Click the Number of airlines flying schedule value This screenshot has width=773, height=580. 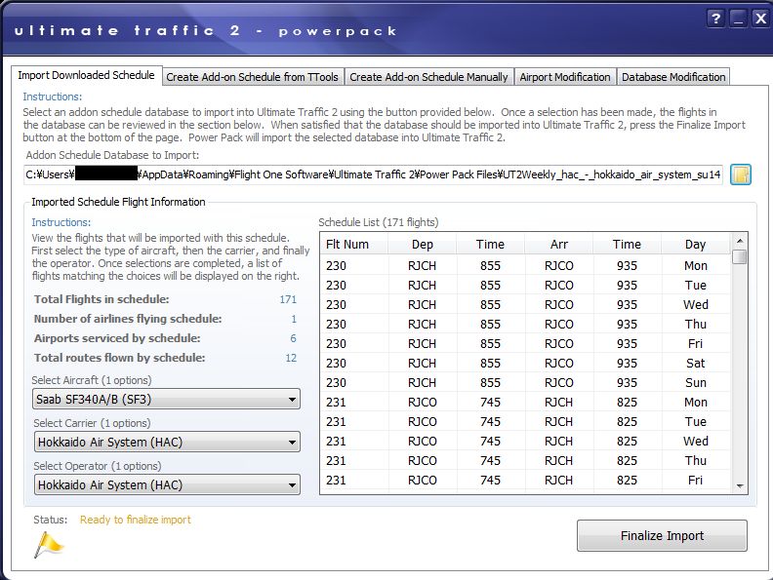tap(294, 319)
